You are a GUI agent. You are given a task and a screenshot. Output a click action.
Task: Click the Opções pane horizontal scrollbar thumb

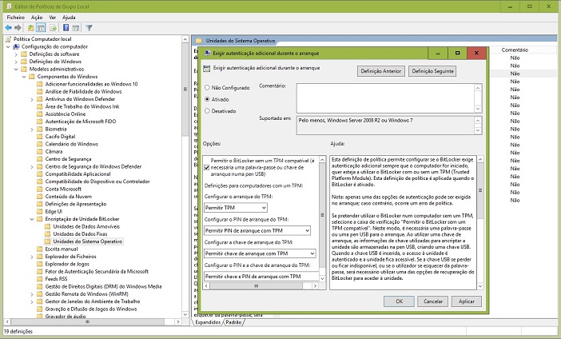[x=257, y=285]
